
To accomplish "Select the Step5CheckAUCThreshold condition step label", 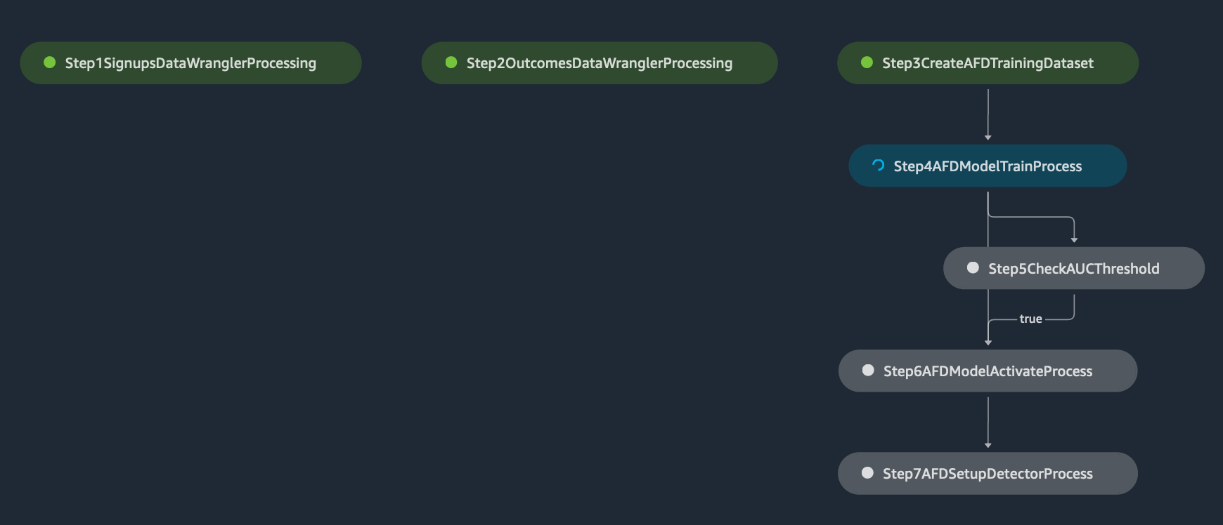I will [x=1074, y=269].
